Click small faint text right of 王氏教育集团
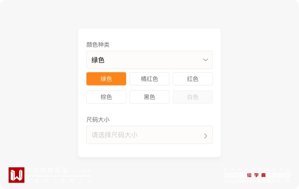The width and height of the screenshot is (299, 189). [x=82, y=171]
